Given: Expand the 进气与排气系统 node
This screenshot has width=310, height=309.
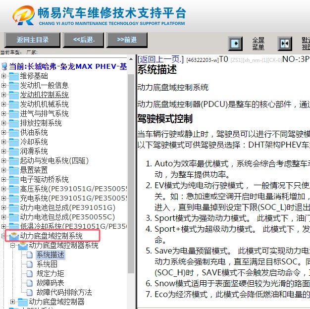Looking at the screenshot, I should [3, 113].
